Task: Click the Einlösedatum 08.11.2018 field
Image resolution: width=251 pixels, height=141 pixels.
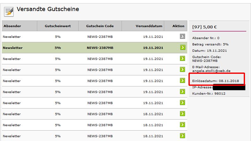Action: (218, 81)
